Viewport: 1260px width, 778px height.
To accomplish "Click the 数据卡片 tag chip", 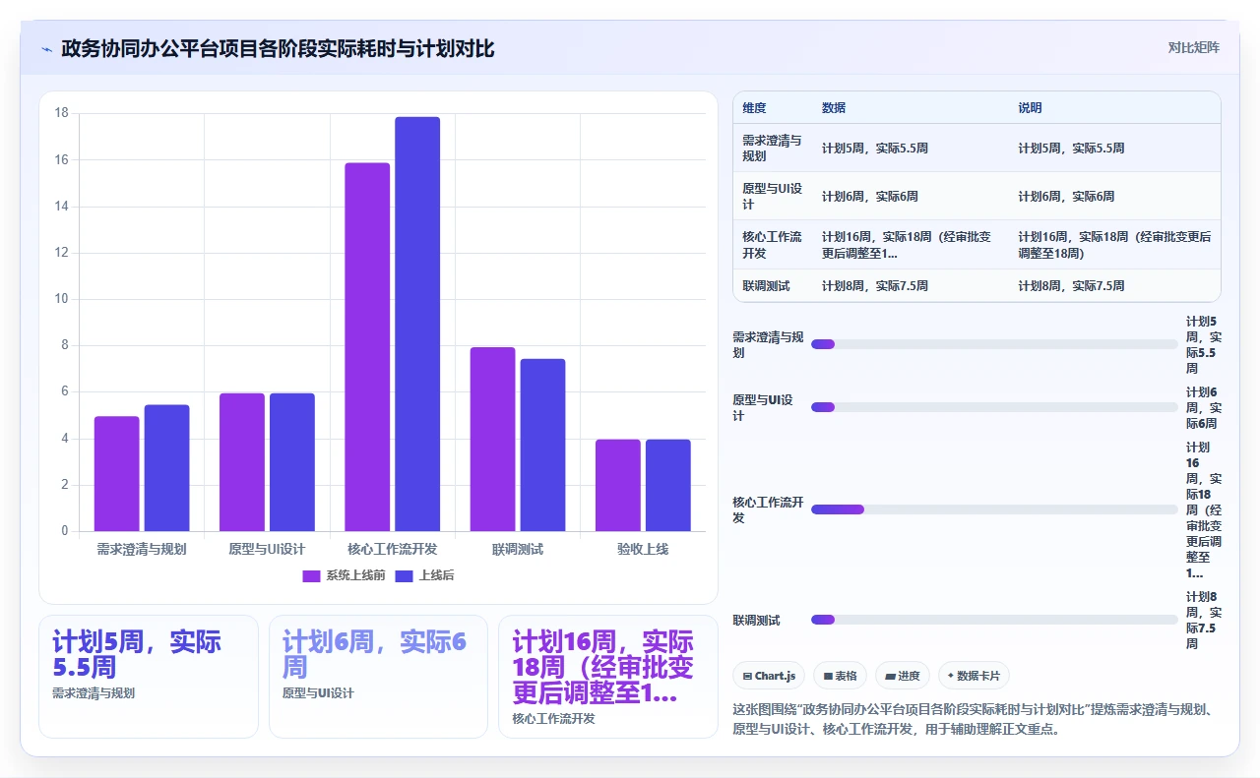I will [974, 676].
